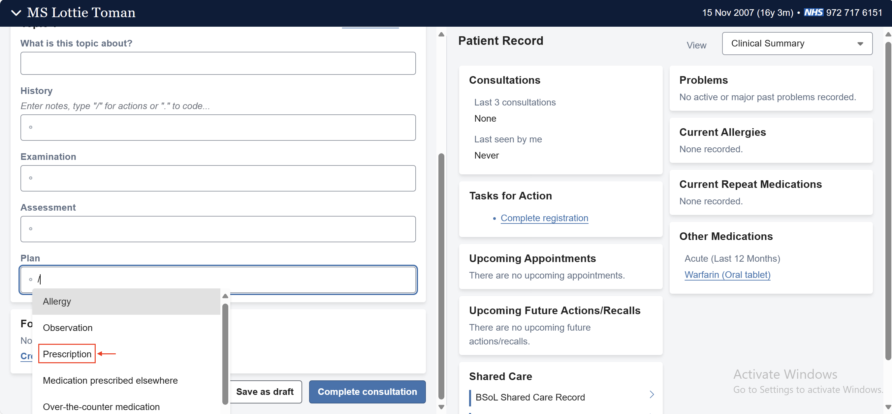
Task: Choose Over-the-counter medication entry
Action: [101, 406]
